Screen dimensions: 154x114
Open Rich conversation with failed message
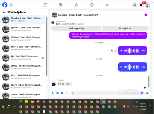23,77
